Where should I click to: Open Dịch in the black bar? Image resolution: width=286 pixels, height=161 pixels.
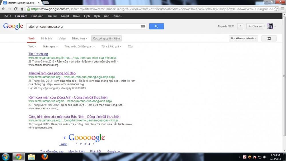(x=97, y=16)
